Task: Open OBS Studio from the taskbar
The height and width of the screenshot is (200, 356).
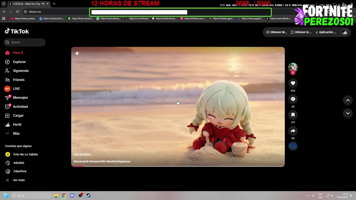Action: (x=80, y=196)
